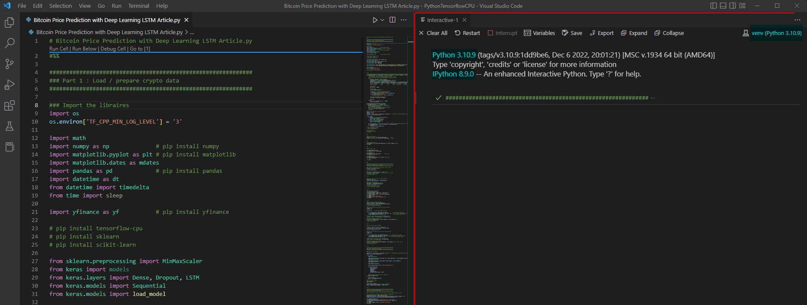Click Run Cell code lens

59,49
